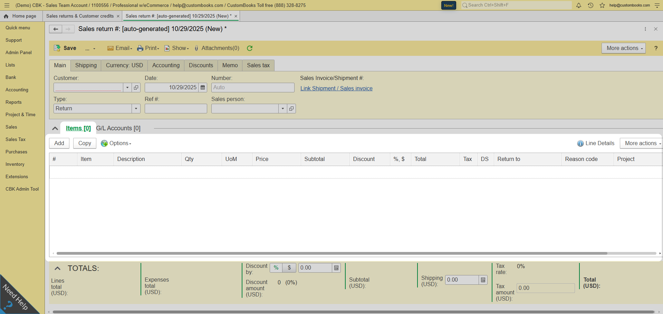Click the items grid horizontal scrollbar
Screen dimensions: 663x314
(x=331, y=253)
